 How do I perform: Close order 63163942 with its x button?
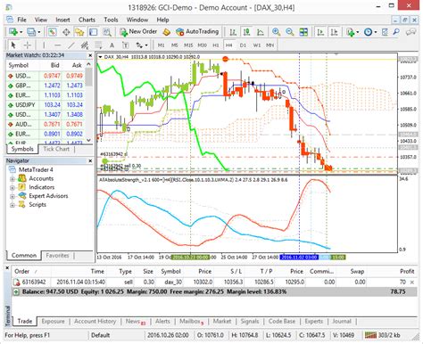(412, 283)
